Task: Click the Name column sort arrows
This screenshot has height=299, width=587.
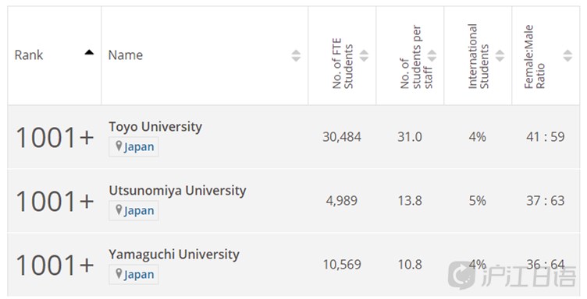Action: click(x=296, y=55)
